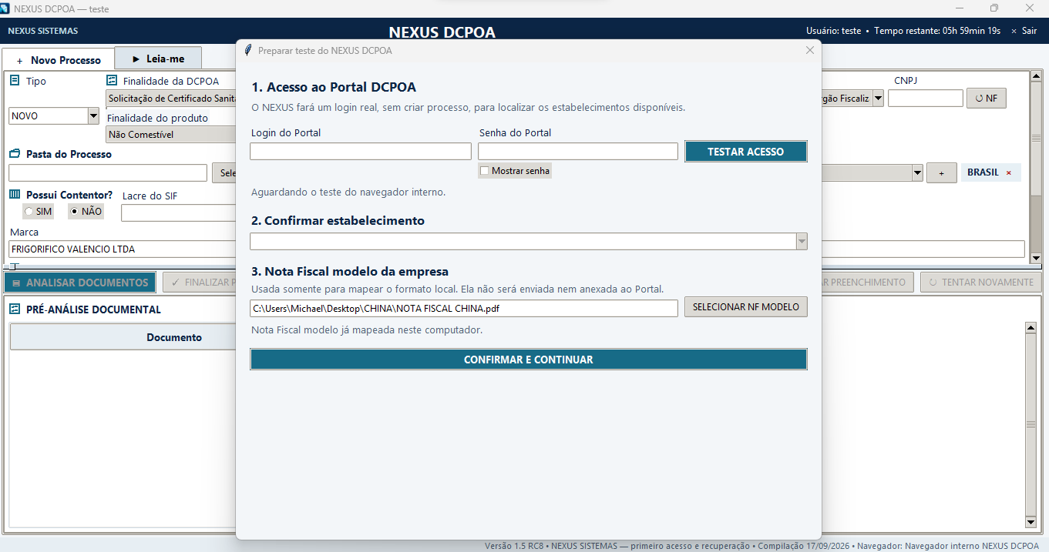Click the ANALISAR DOCUMENTOS button
Viewport: 1049px width, 552px height.
tap(80, 283)
